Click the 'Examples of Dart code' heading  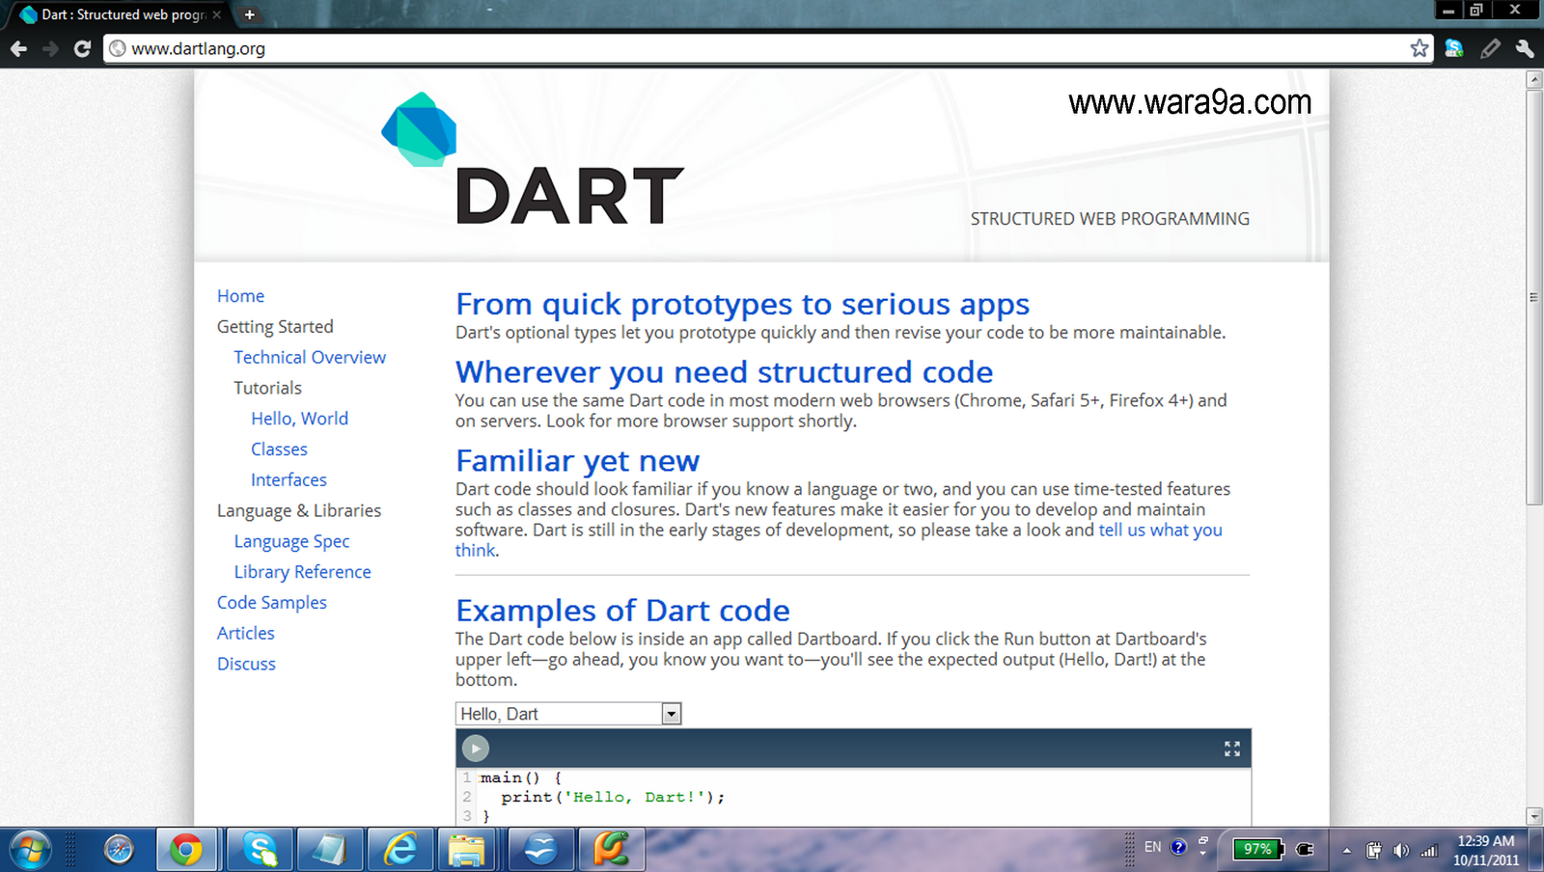[x=622, y=611]
